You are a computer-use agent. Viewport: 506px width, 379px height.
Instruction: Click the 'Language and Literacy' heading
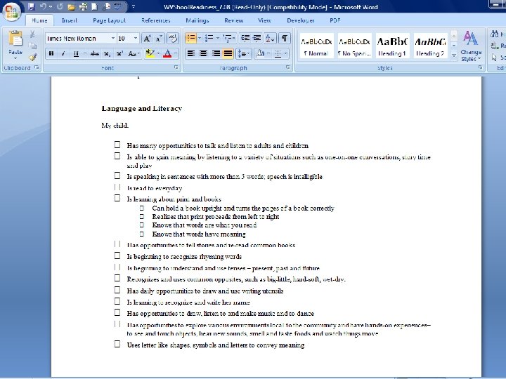[142, 109]
